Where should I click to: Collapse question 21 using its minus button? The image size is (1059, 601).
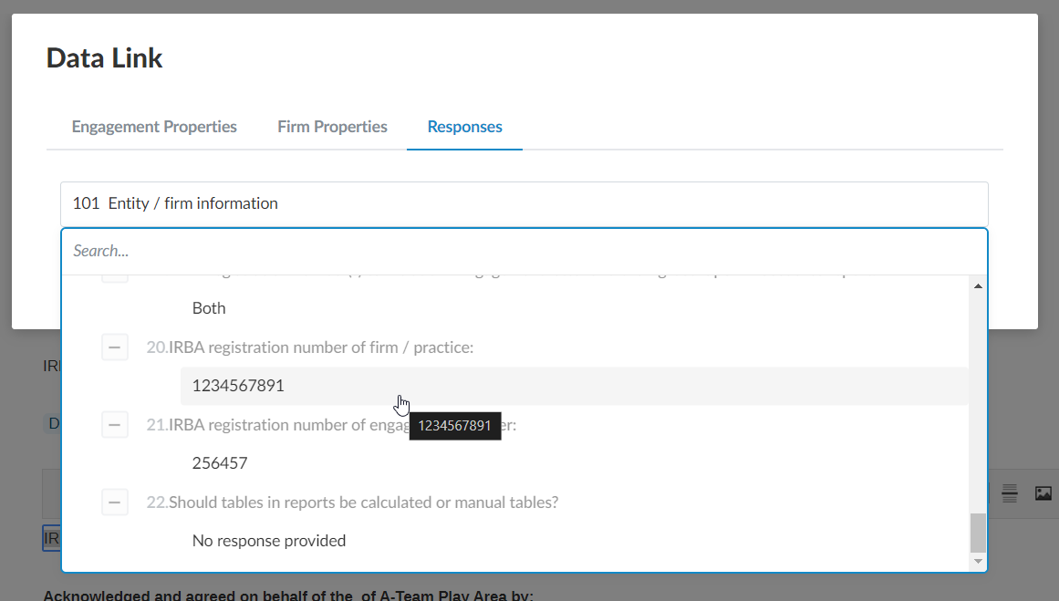[115, 425]
